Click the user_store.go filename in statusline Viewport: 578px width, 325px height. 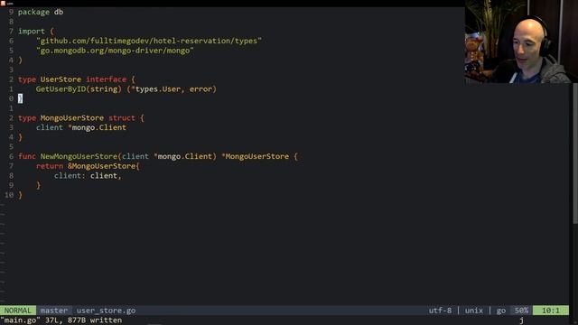[x=107, y=311]
